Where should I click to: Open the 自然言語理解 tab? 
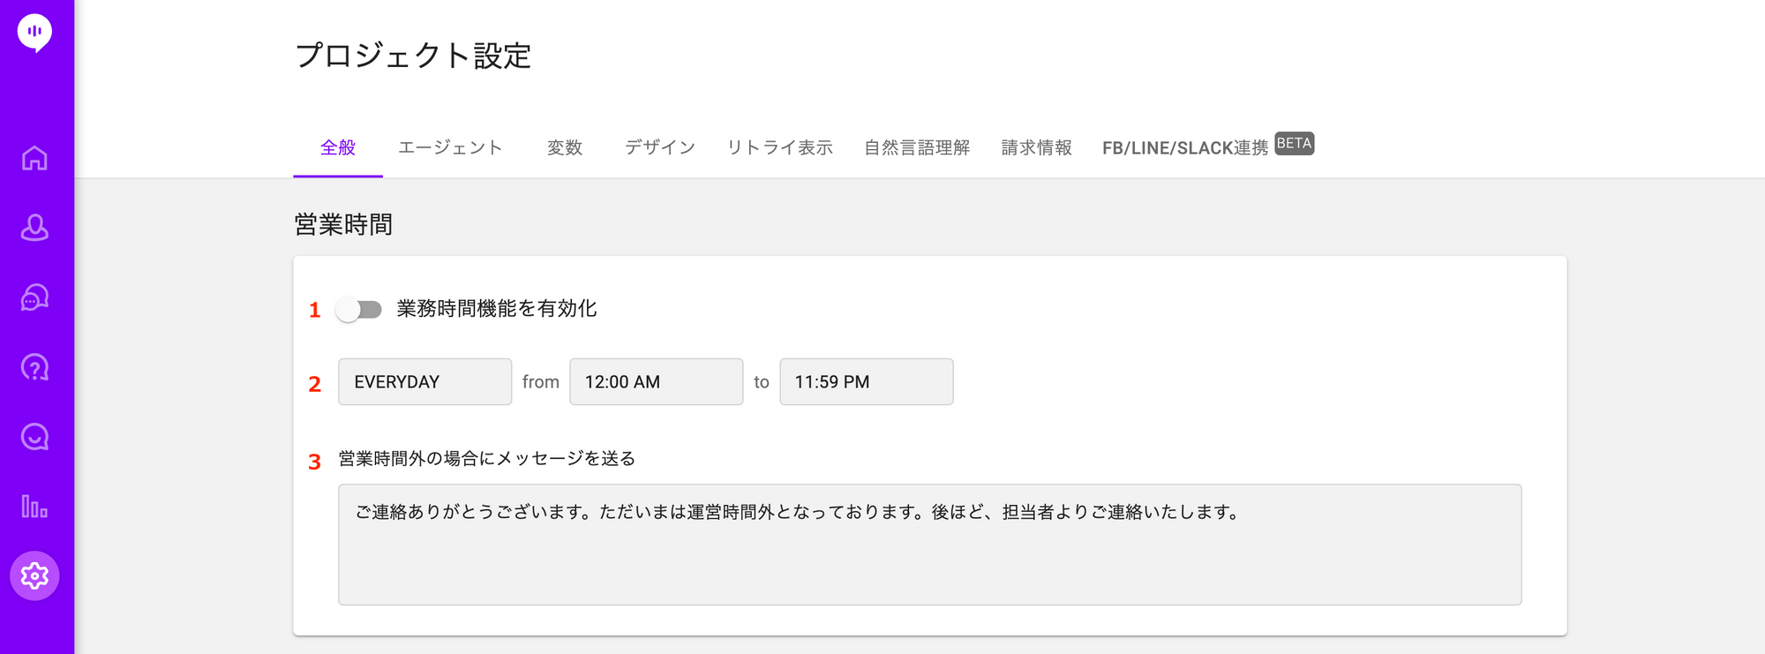coord(917,148)
